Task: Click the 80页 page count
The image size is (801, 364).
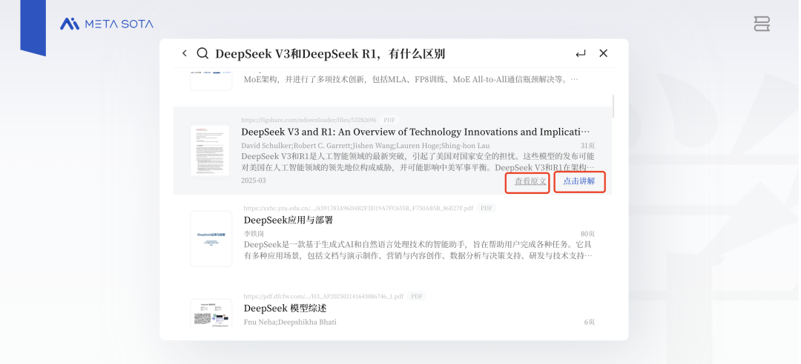Action: (587, 234)
